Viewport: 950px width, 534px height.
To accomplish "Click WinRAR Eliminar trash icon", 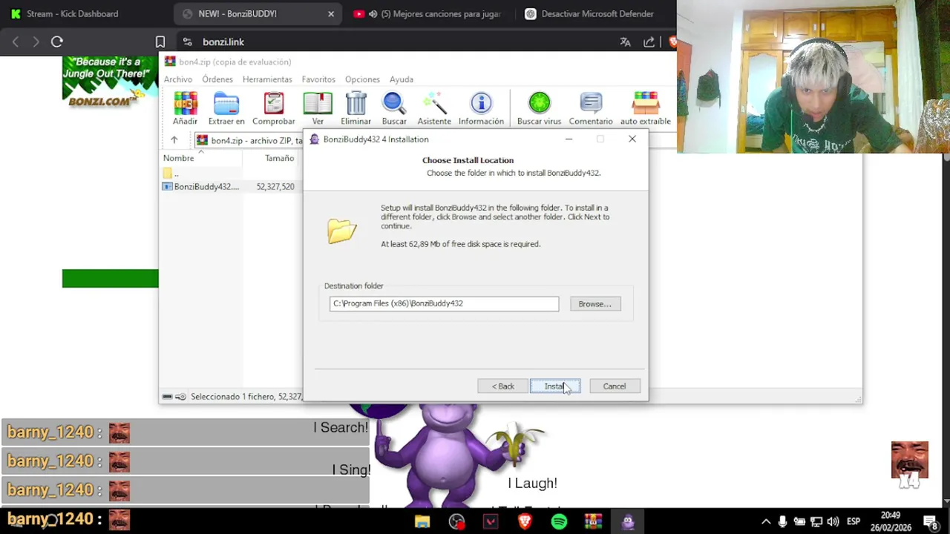I will 356,108.
